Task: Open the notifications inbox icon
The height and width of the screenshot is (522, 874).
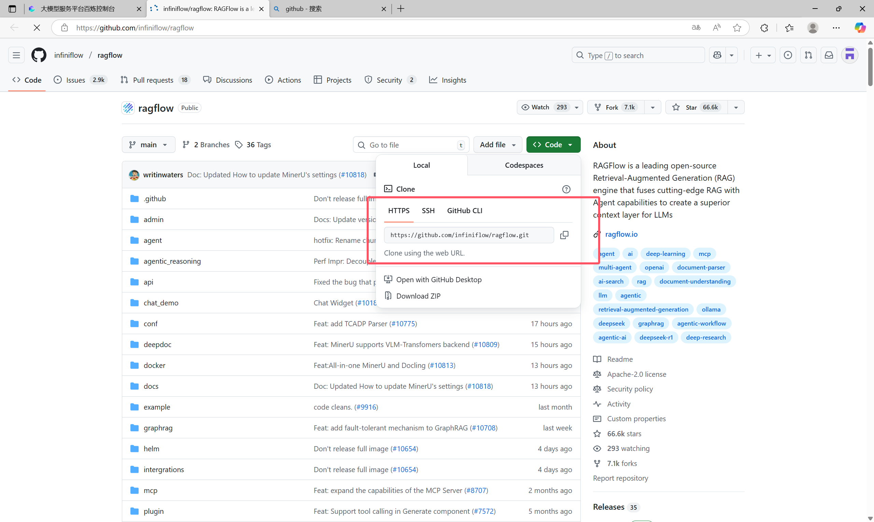Action: (829, 55)
